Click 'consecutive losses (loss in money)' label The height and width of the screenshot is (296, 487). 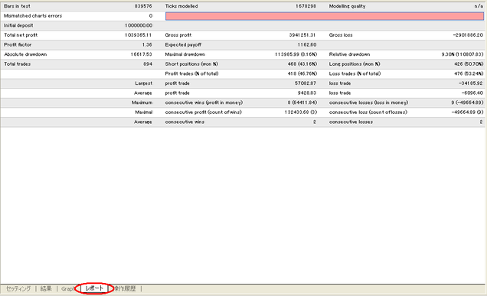(x=368, y=102)
